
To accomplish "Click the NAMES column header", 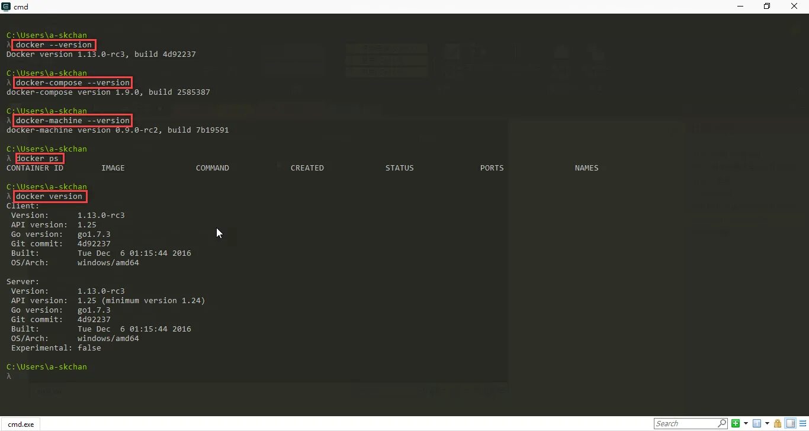I will 587,168.
